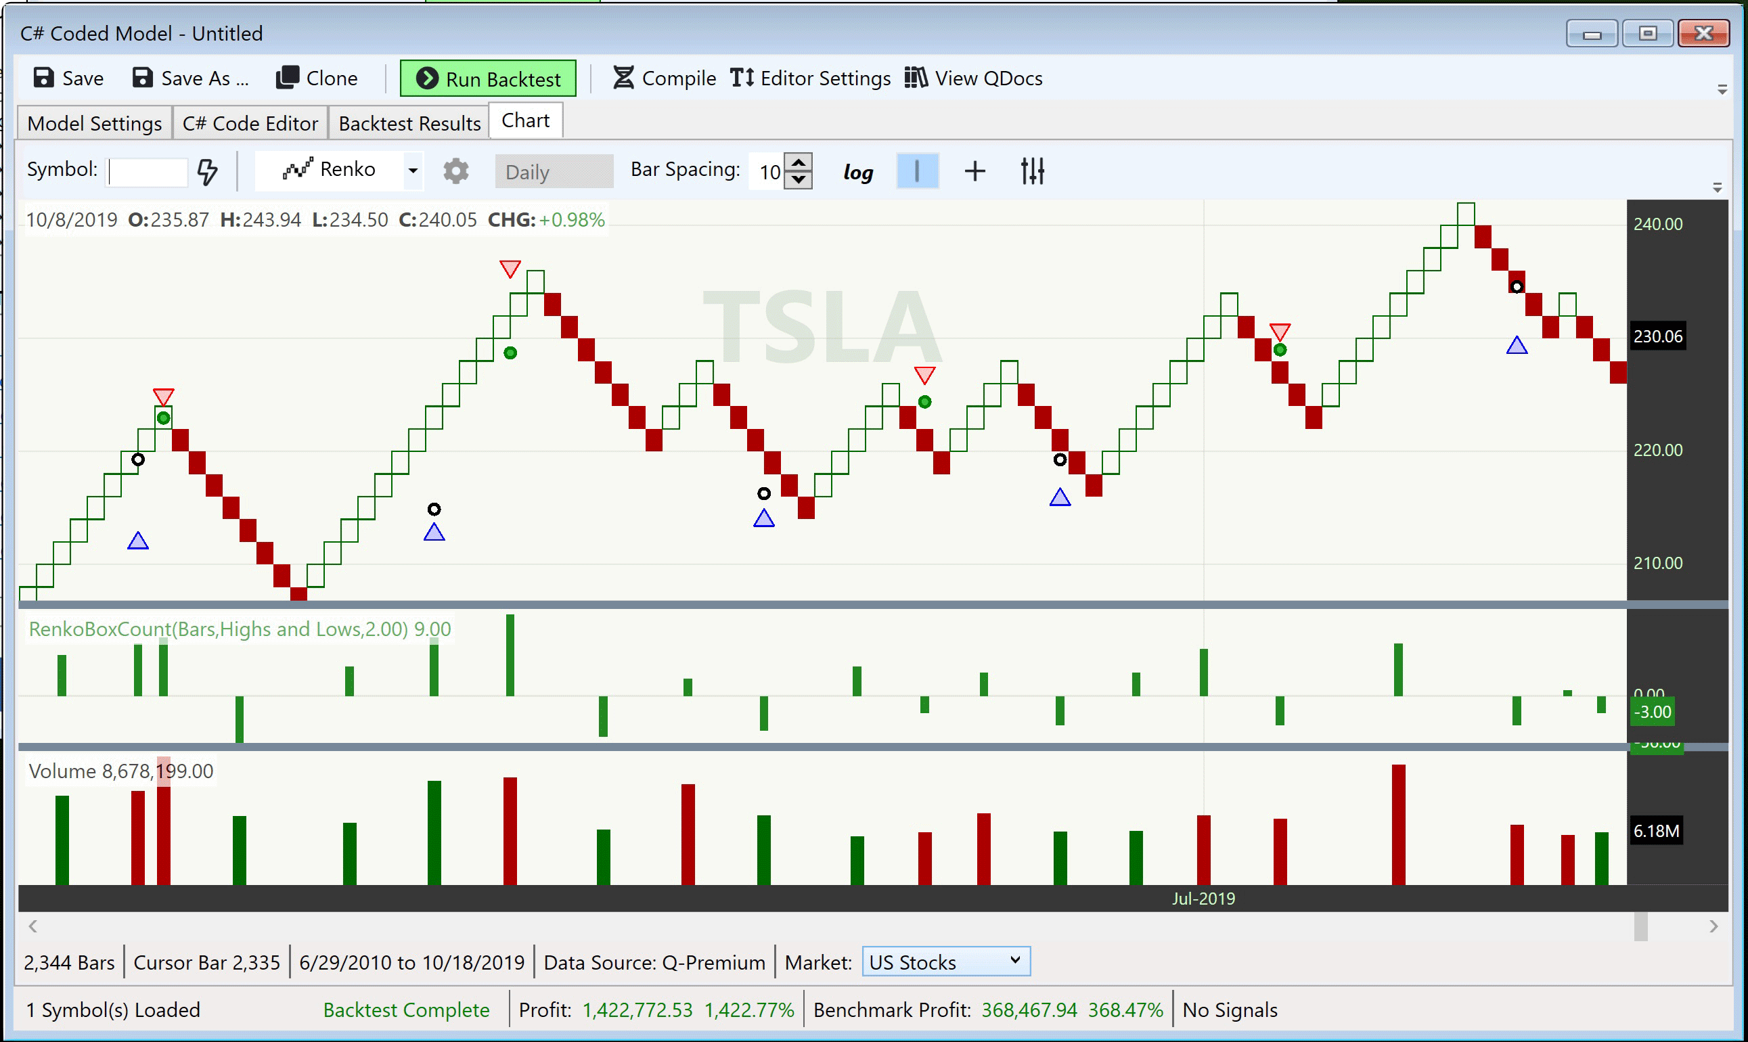The image size is (1748, 1042).
Task: Click the 6.18M volume axis marker
Action: click(x=1656, y=832)
